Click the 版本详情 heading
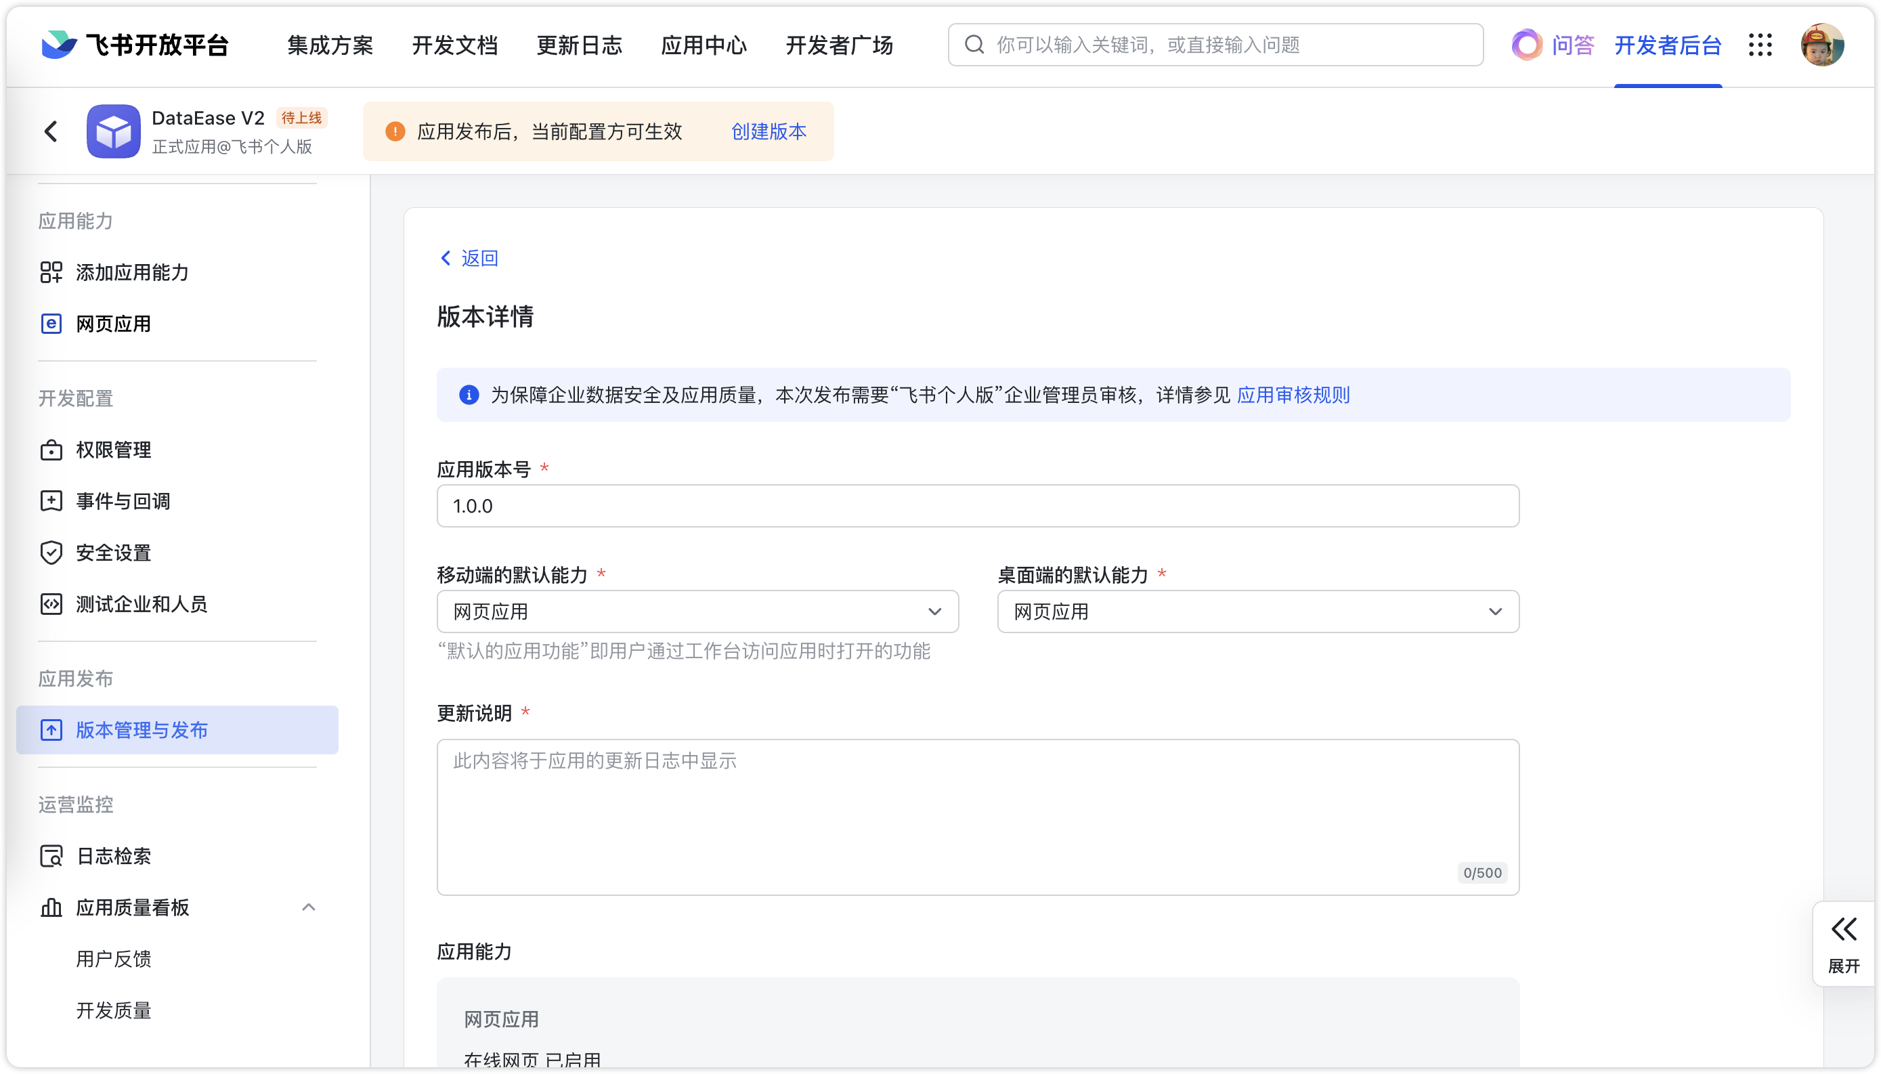 click(x=485, y=316)
